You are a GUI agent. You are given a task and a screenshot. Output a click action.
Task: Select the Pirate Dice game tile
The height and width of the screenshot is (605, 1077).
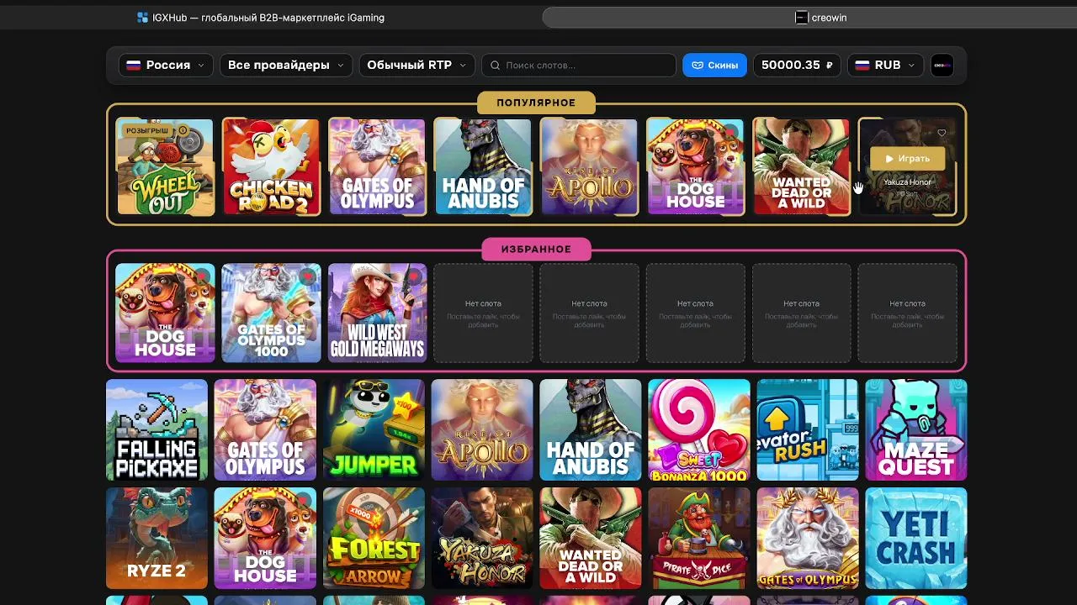pyautogui.click(x=699, y=539)
